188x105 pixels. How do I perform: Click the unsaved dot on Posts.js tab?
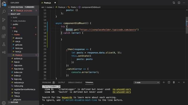coord(55,3)
